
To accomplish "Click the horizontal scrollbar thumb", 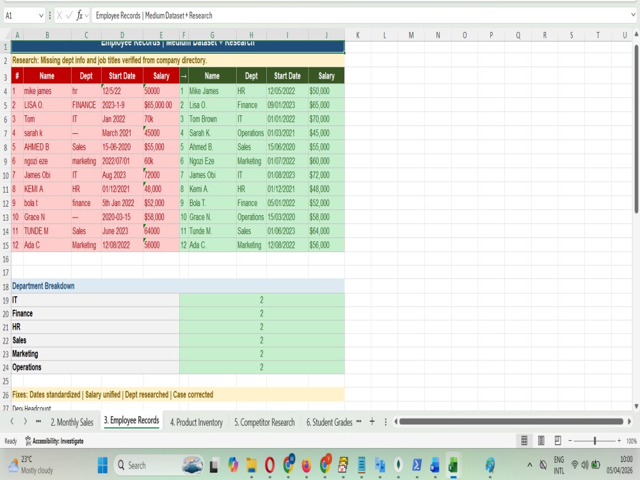I will coord(511,421).
